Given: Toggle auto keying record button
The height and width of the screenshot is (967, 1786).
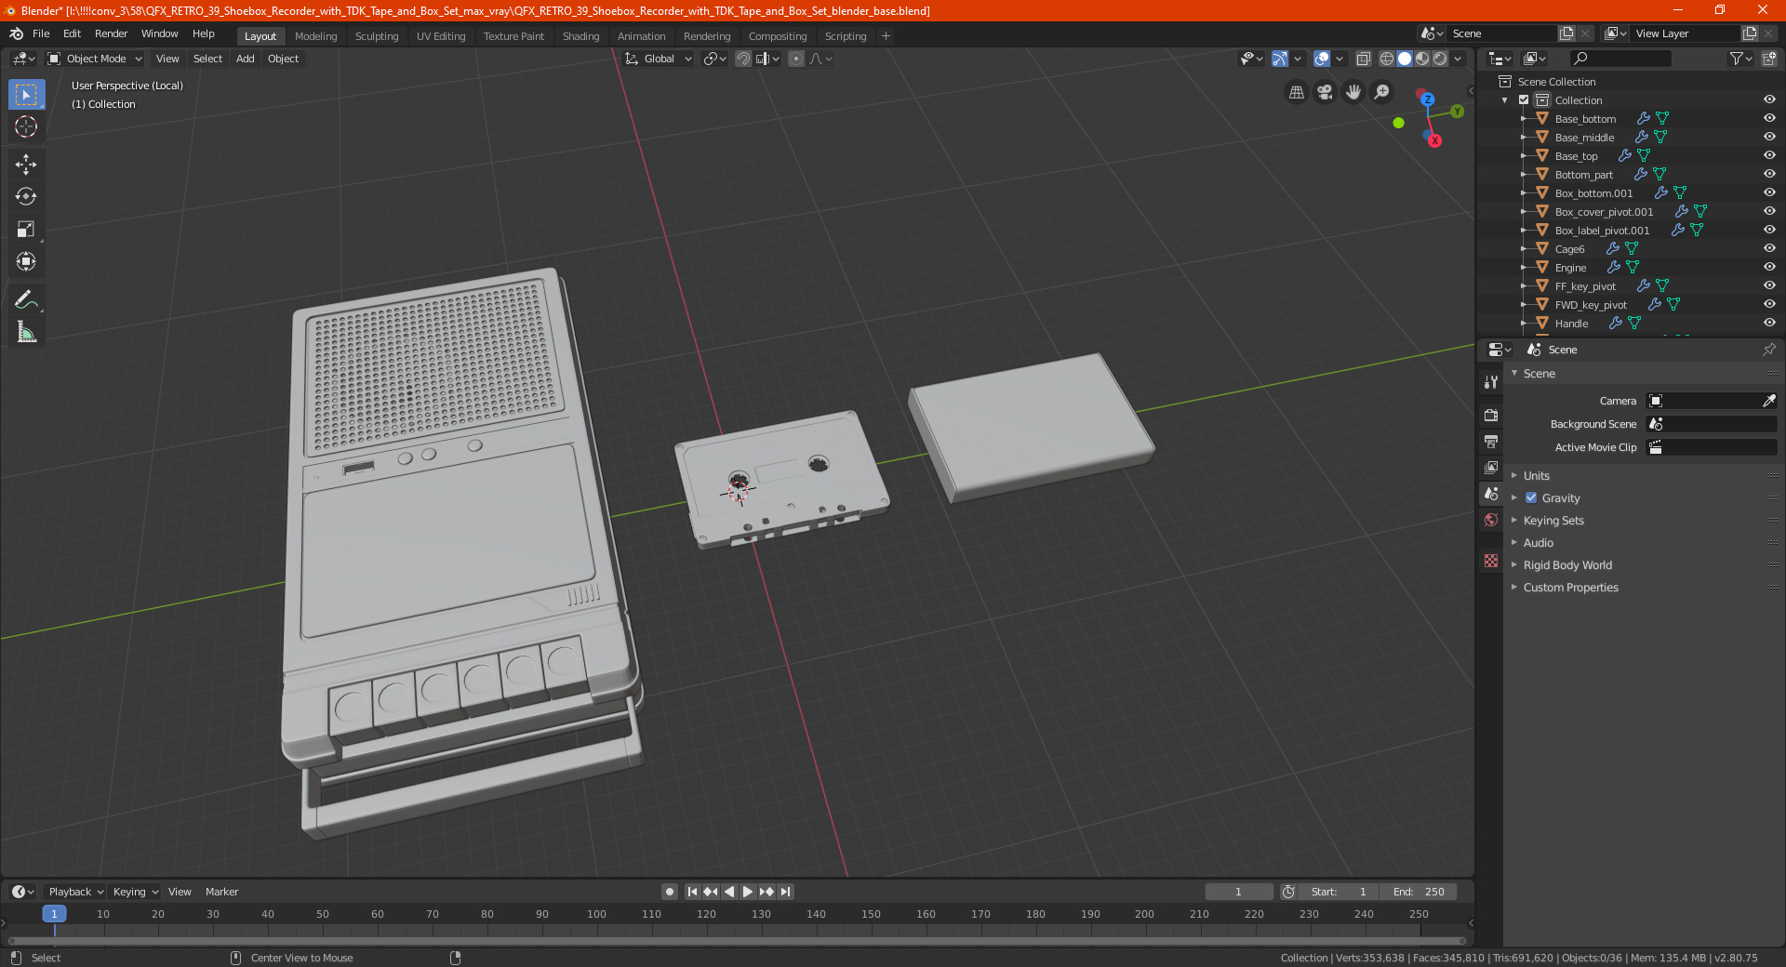Looking at the screenshot, I should point(669,892).
